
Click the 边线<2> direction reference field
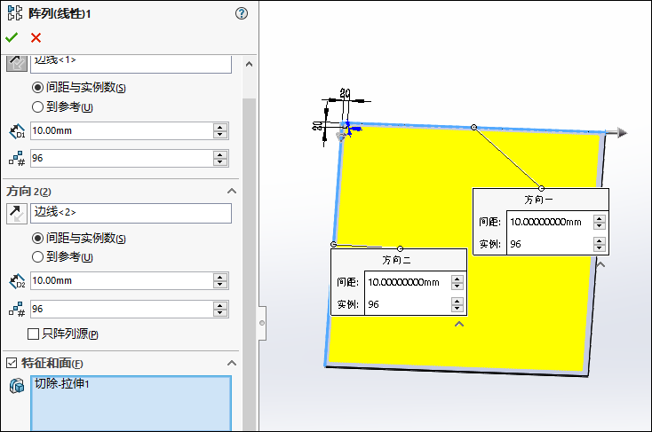coord(130,213)
